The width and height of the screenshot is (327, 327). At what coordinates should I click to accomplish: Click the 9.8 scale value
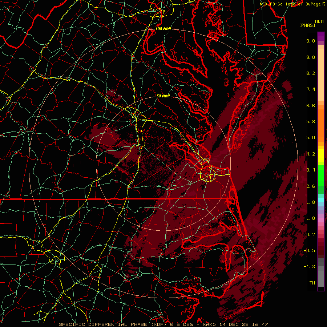pyautogui.click(x=311, y=41)
